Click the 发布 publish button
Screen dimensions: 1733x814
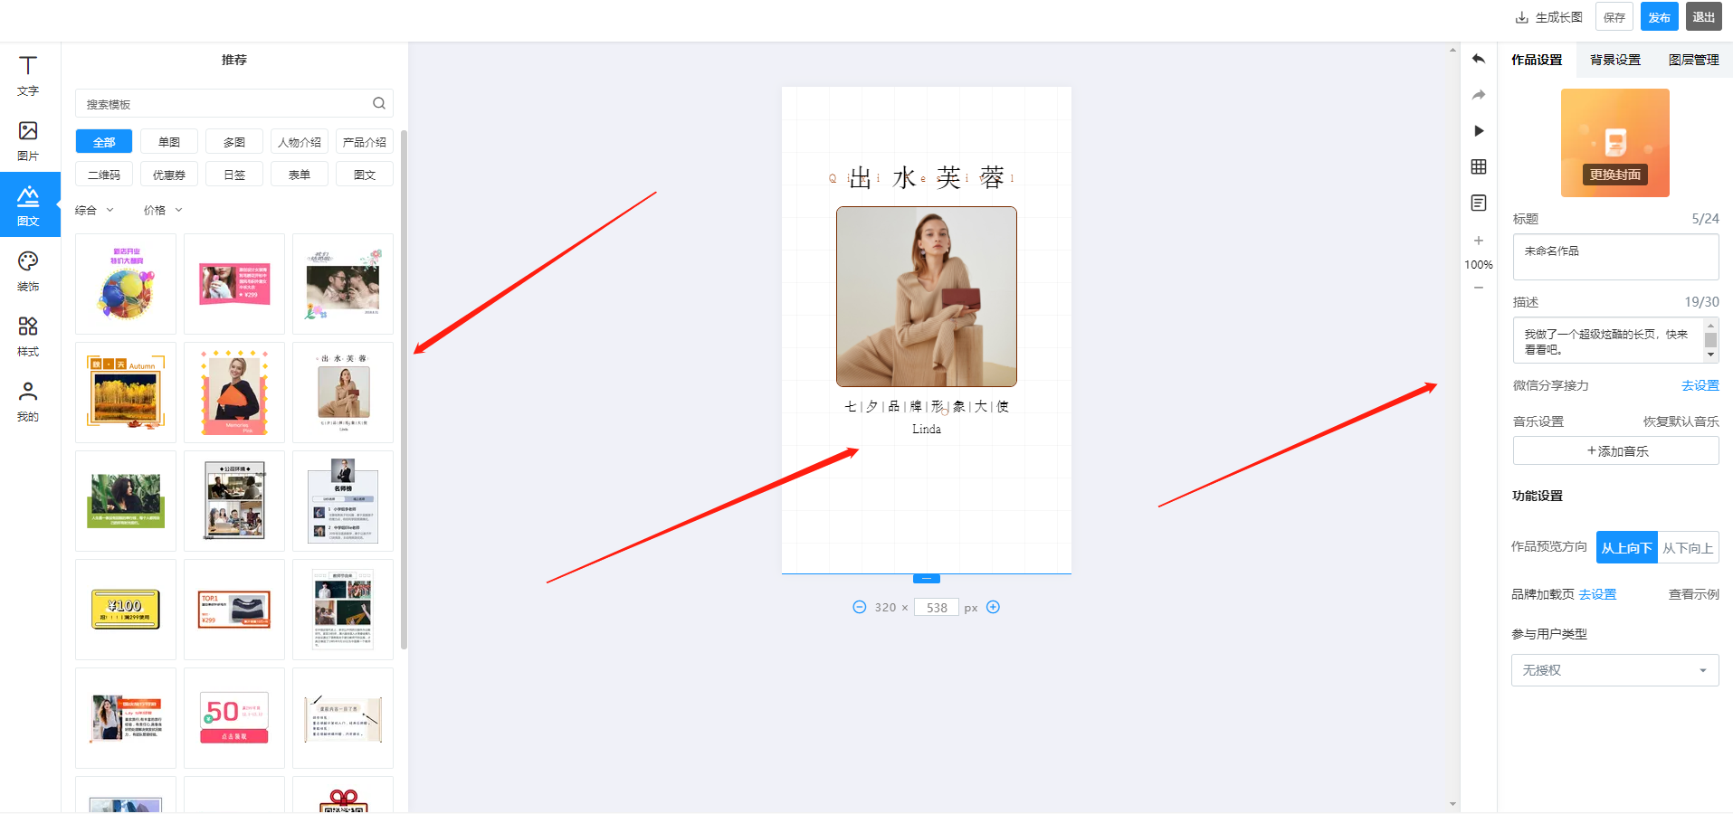(1660, 17)
